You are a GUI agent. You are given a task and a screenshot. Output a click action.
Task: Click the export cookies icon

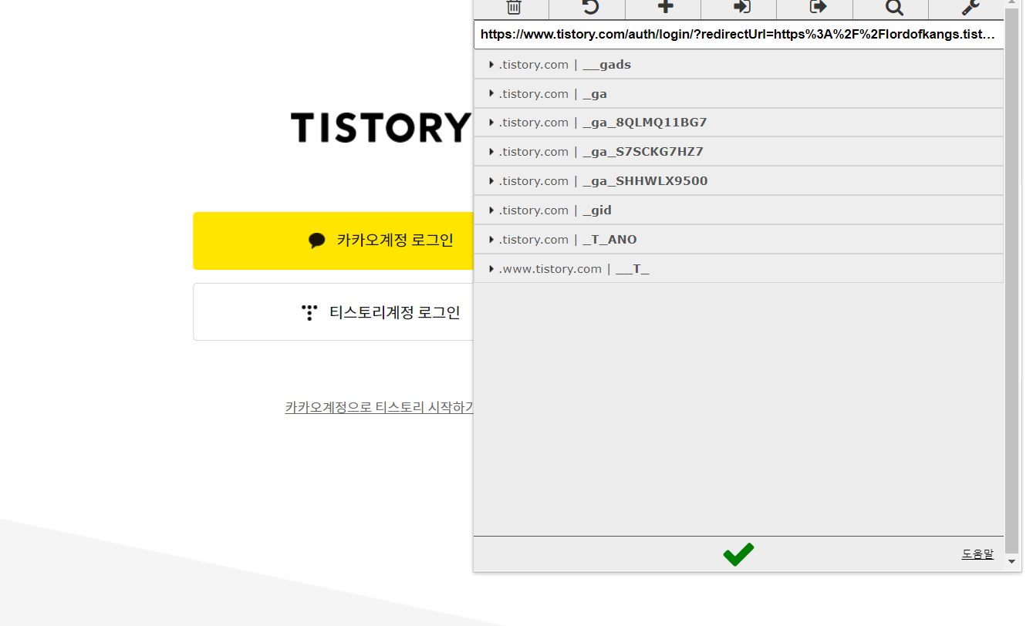tap(818, 7)
